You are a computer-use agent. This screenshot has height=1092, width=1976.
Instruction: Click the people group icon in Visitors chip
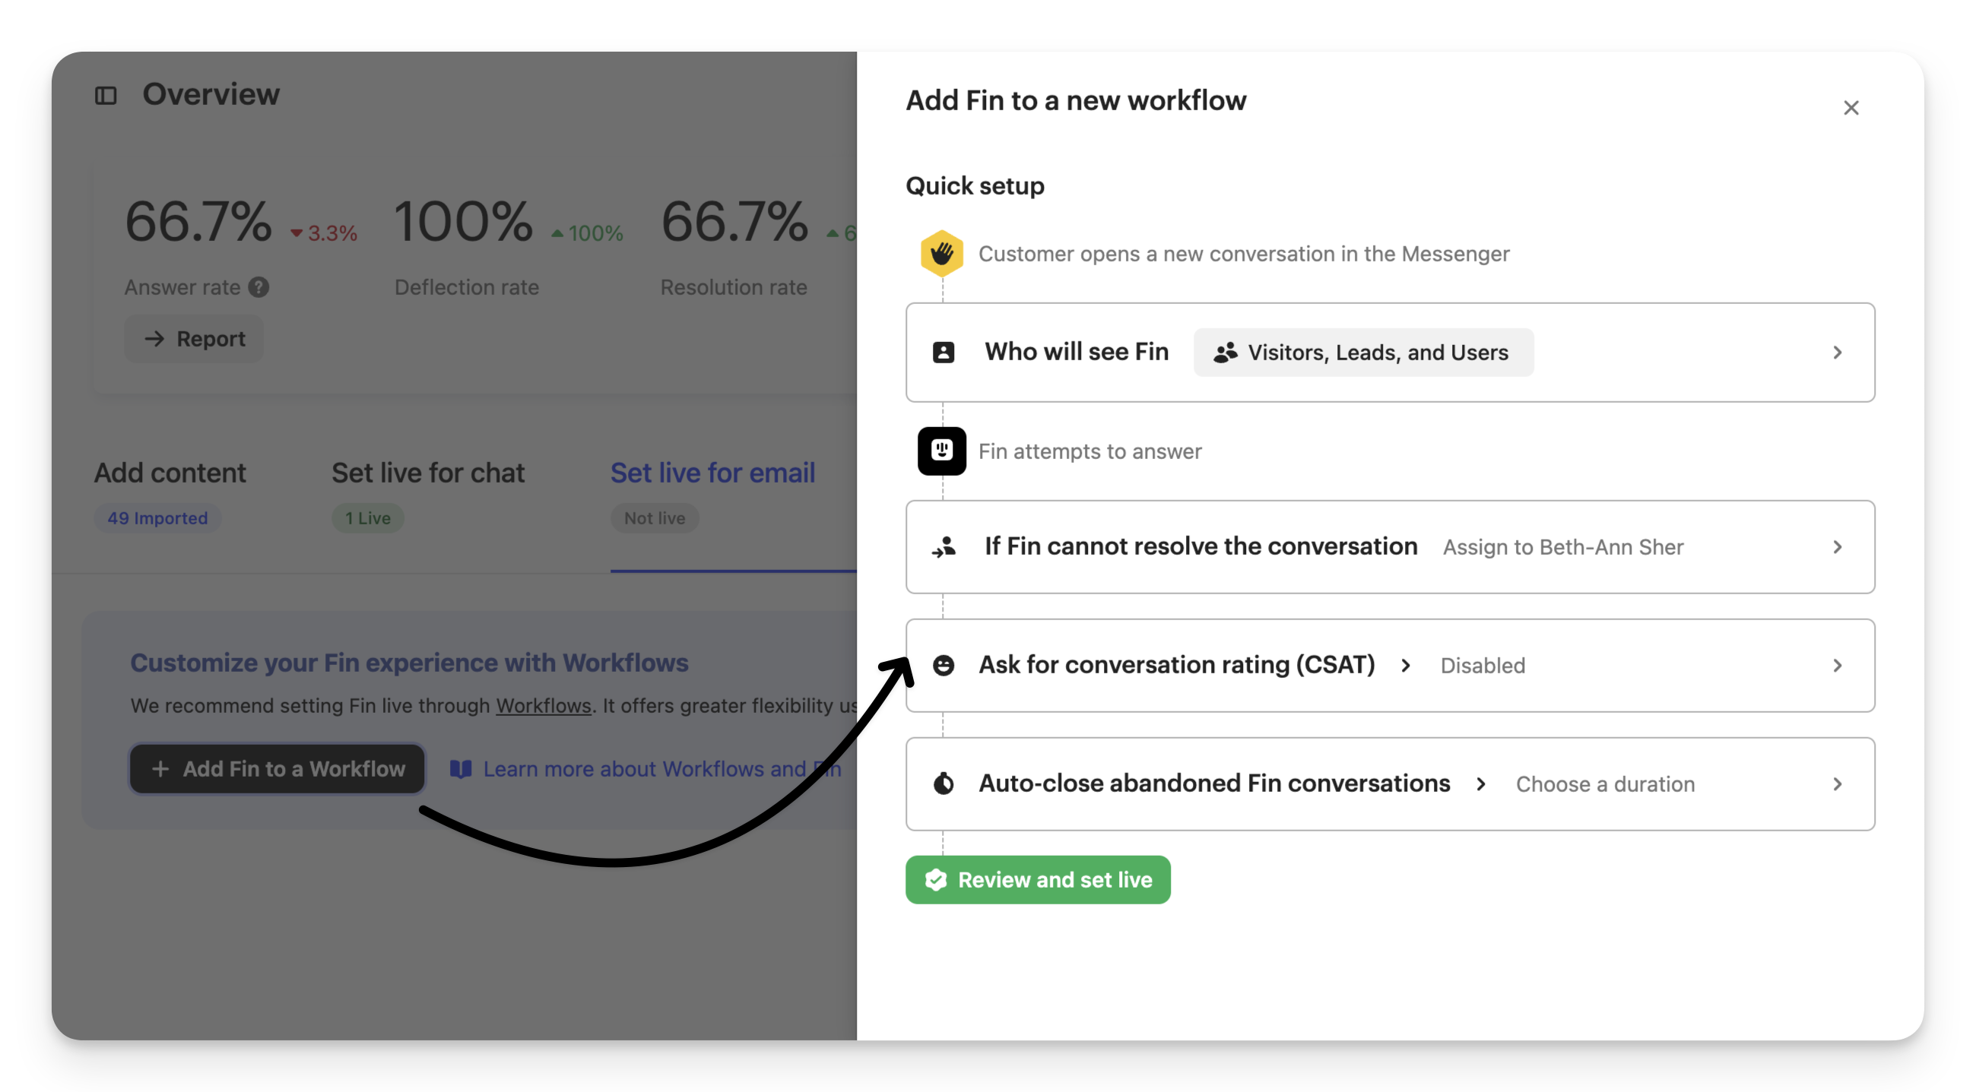[x=1225, y=352]
